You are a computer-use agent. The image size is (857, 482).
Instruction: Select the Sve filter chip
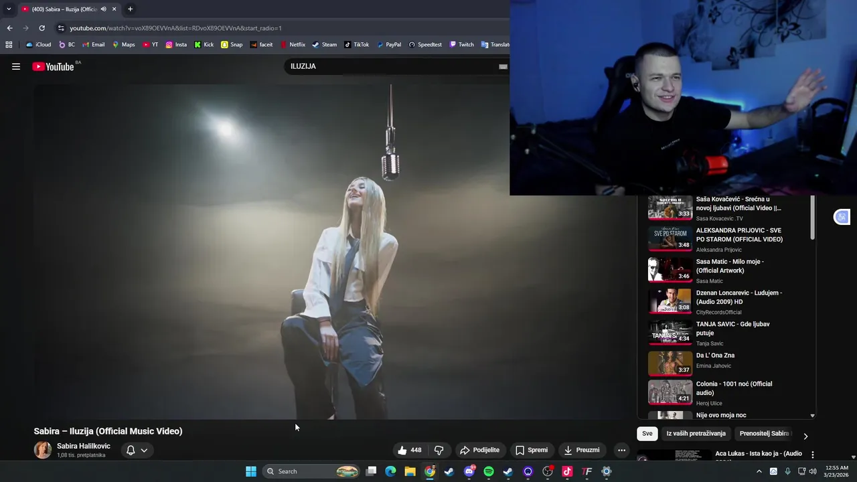point(647,433)
